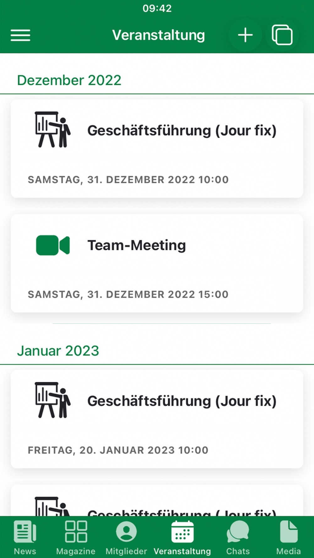This screenshot has height=558, width=314.
Task: Open the Chats speech bubble icon
Action: (238, 531)
